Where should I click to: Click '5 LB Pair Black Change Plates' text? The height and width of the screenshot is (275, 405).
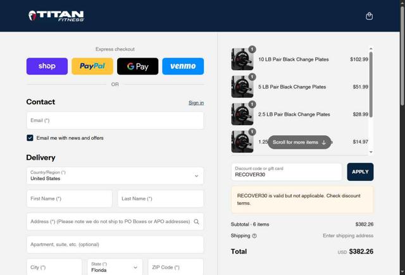pyautogui.click(x=292, y=87)
